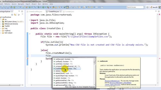This screenshot has width=161, height=90.
Task: Click the Previous Annotation toolbar icon
Action: [84, 7]
